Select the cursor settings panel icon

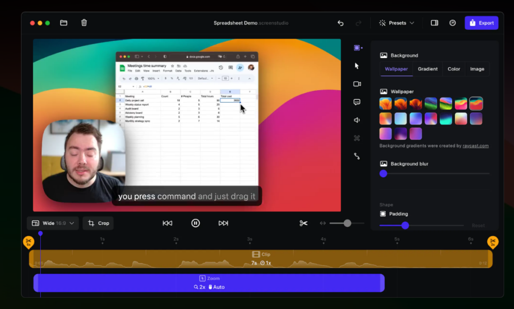356,66
